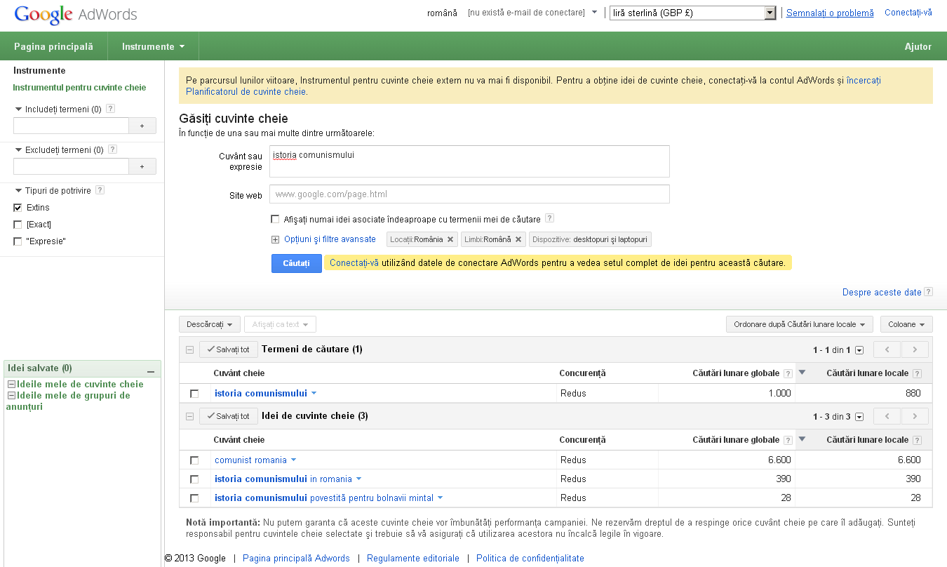Remove the Locații:România filter chip
The width and height of the screenshot is (947, 567).
pos(450,239)
